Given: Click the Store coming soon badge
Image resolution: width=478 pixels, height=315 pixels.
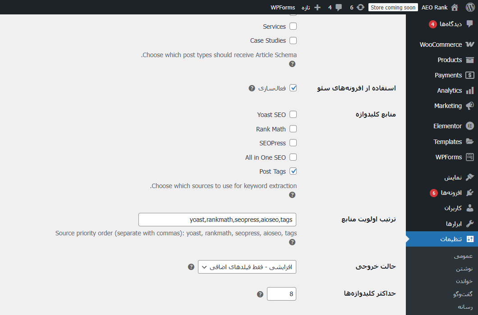Looking at the screenshot, I should point(393,7).
